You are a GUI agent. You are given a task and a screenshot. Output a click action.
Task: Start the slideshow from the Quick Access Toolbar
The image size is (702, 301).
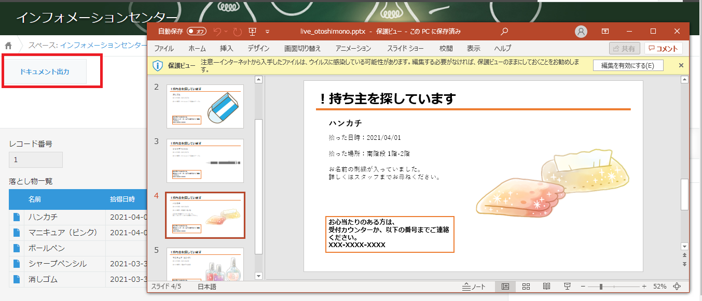(252, 32)
